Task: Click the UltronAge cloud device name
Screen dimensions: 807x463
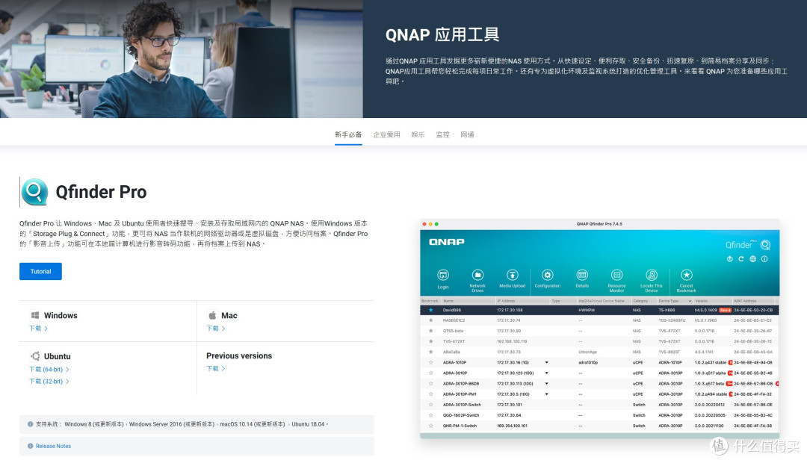Action: (x=588, y=352)
